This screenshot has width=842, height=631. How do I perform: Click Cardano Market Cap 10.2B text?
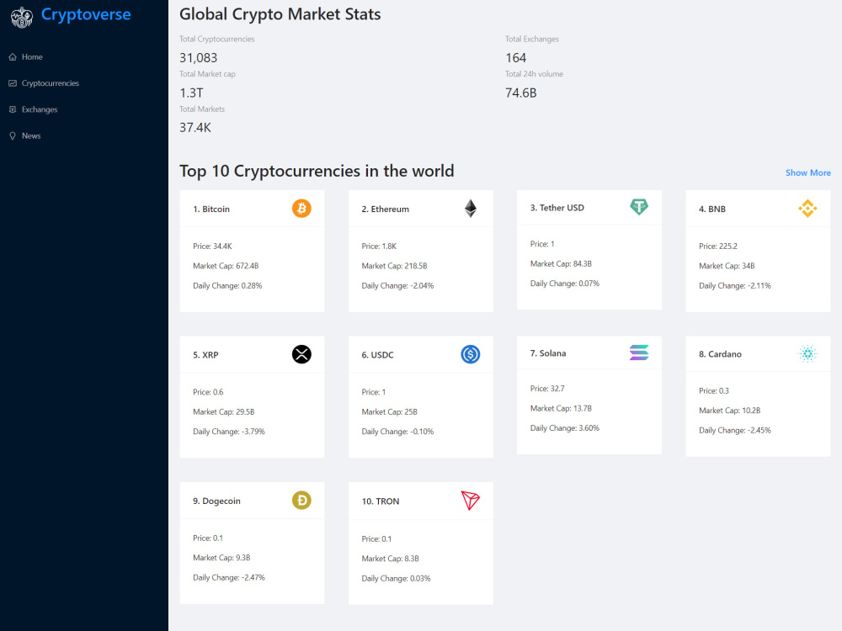coord(729,411)
